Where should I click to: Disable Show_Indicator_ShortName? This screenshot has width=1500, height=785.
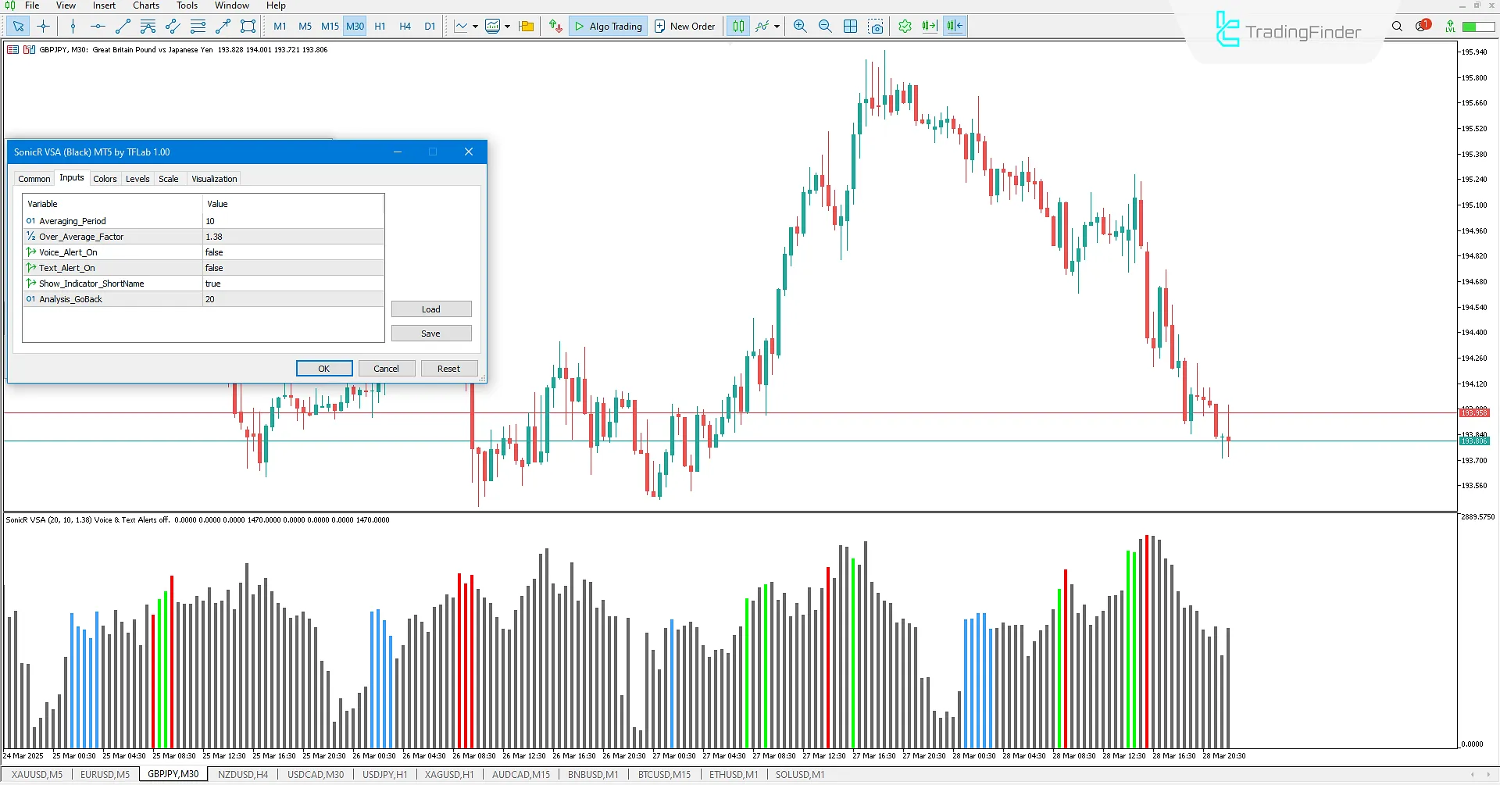(293, 283)
